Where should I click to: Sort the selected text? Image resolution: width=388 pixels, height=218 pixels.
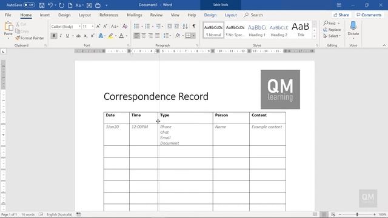[185, 26]
